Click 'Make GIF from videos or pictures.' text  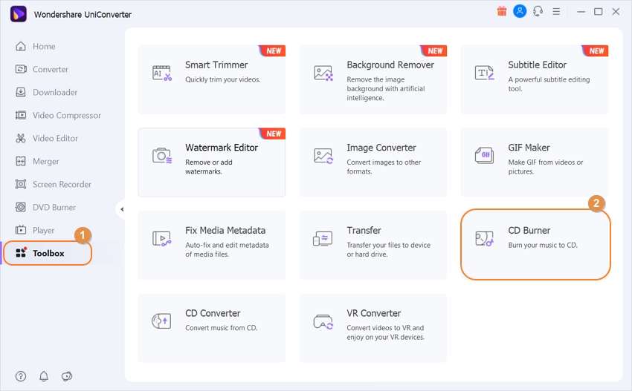[545, 167]
